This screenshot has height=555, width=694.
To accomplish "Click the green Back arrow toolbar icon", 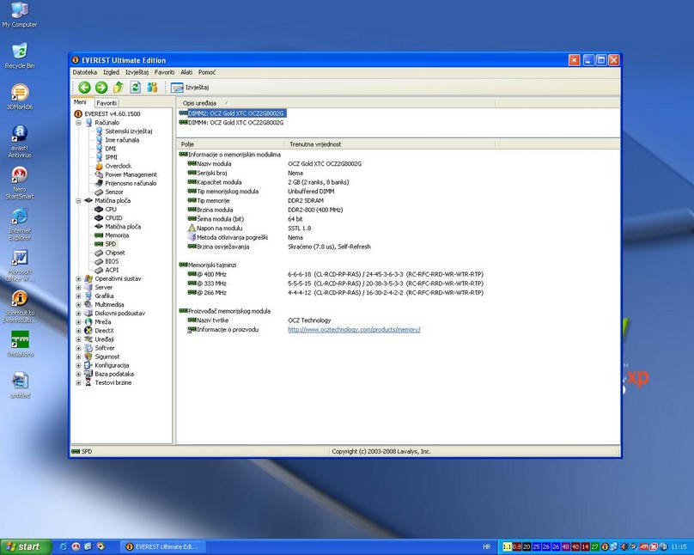I will pos(84,87).
